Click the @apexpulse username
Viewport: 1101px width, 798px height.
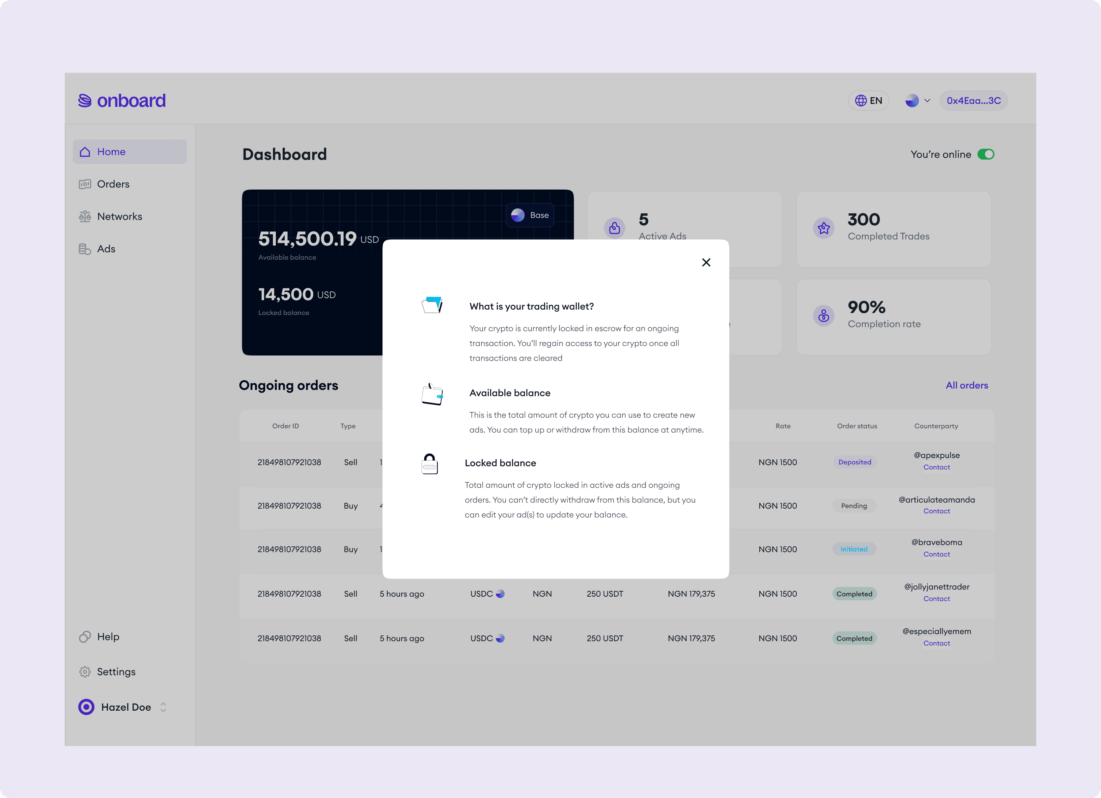coord(936,455)
